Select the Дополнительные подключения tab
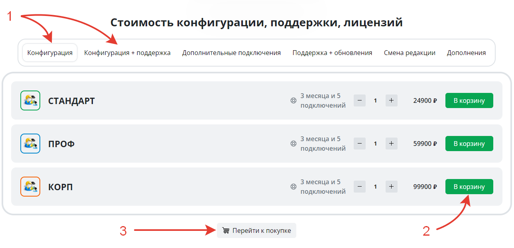Screen dimensions: 514x248 click(x=232, y=52)
